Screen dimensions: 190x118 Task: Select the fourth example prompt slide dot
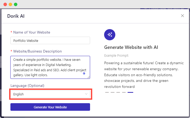[x=124, y=92]
